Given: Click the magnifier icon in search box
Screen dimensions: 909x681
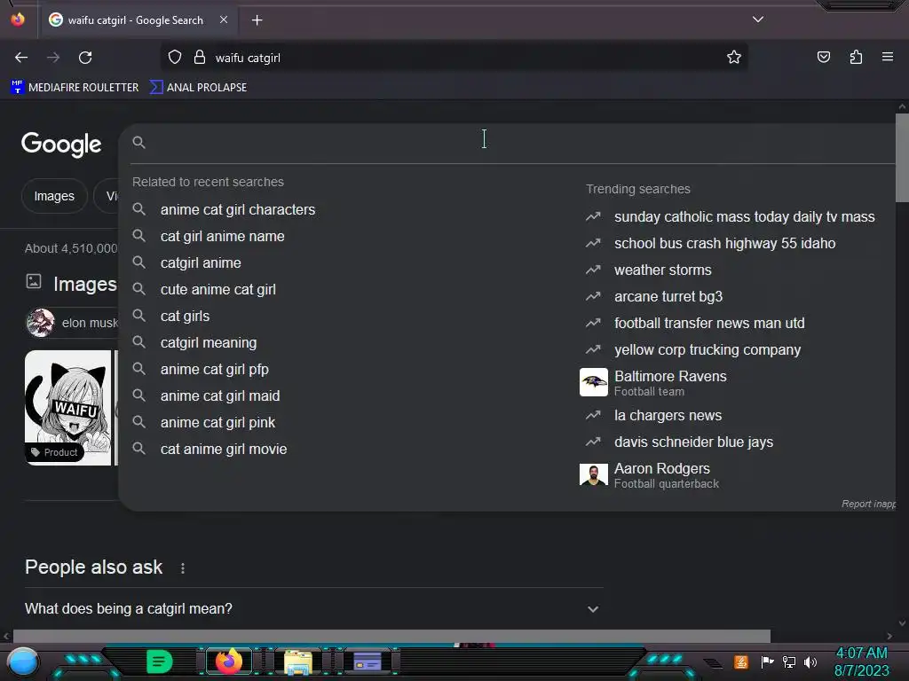Looking at the screenshot, I should click(138, 143).
